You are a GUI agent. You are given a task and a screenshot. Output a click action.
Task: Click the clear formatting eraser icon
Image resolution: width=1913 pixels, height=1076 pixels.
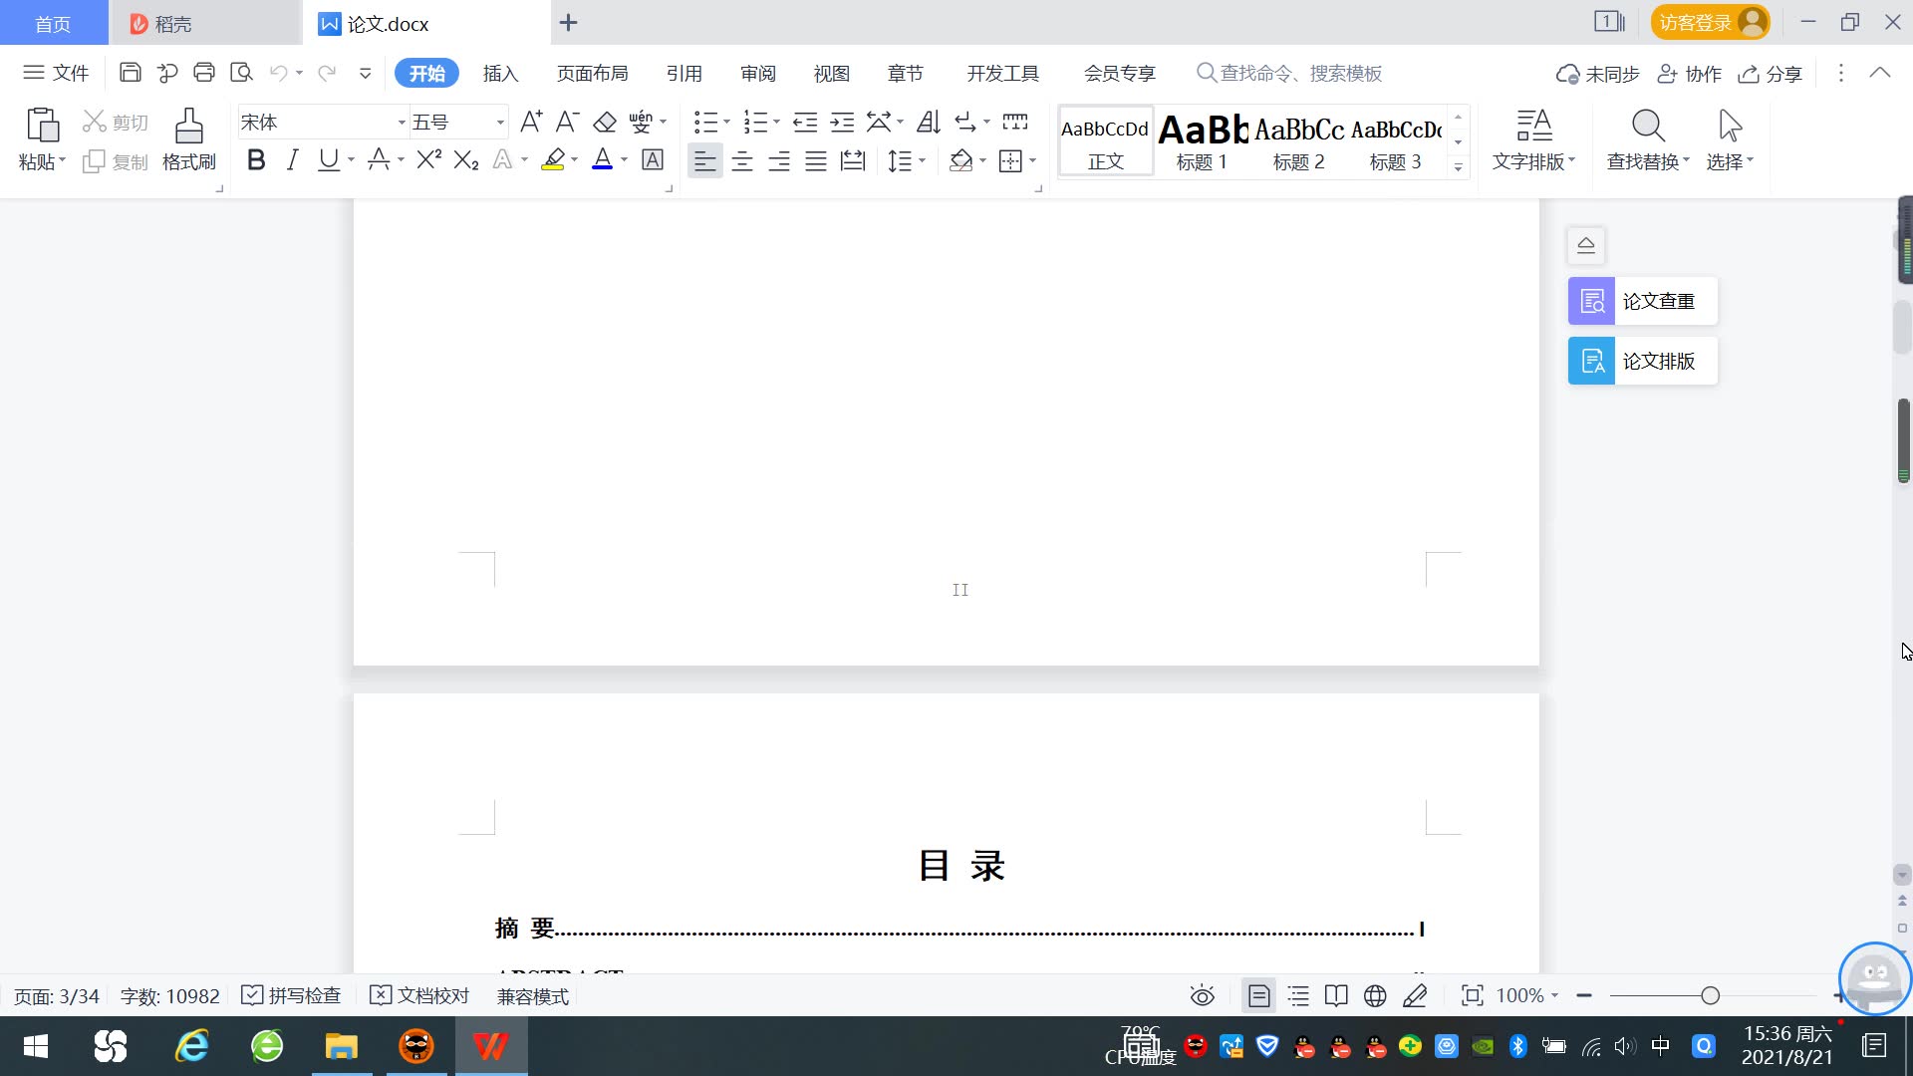[x=605, y=123]
